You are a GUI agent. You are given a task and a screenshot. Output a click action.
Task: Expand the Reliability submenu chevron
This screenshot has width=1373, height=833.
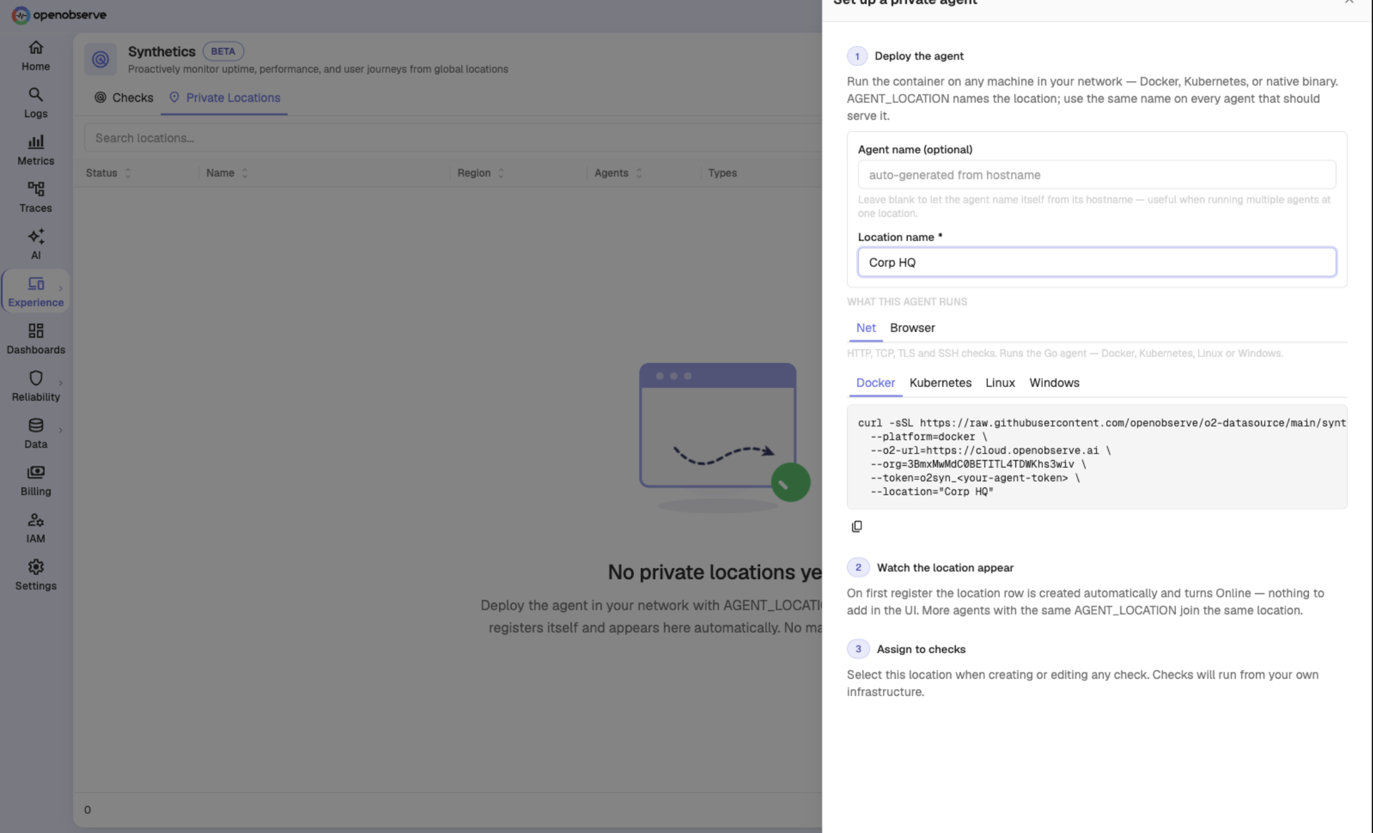pyautogui.click(x=61, y=383)
